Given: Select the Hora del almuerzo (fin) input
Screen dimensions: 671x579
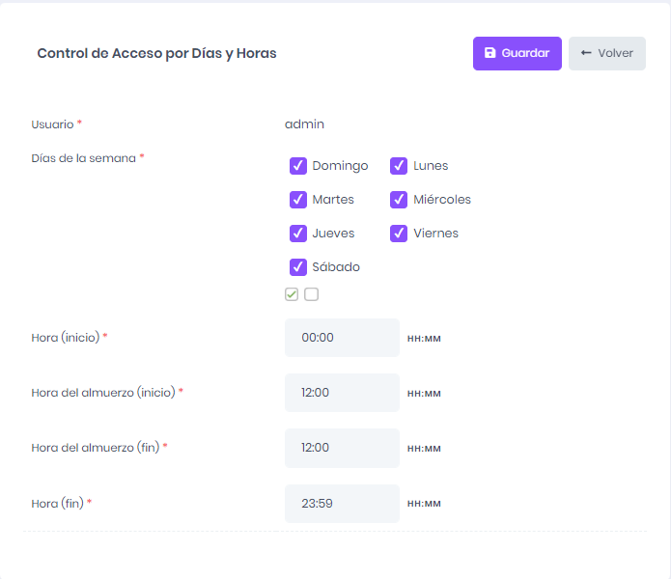Looking at the screenshot, I should [342, 448].
